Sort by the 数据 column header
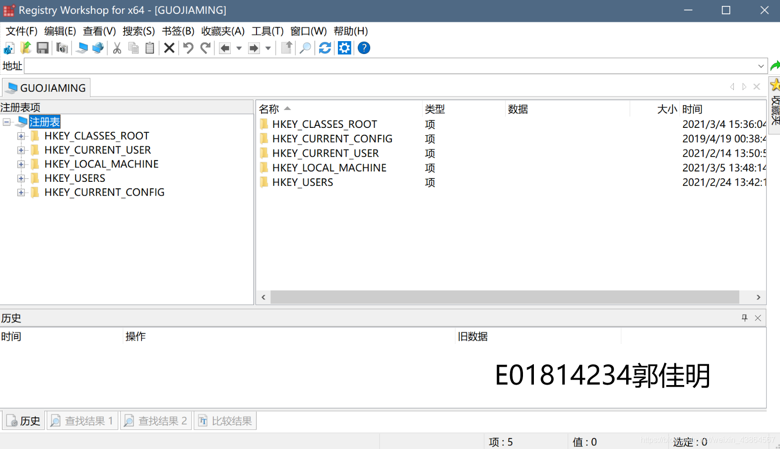780x449 pixels. click(x=567, y=109)
